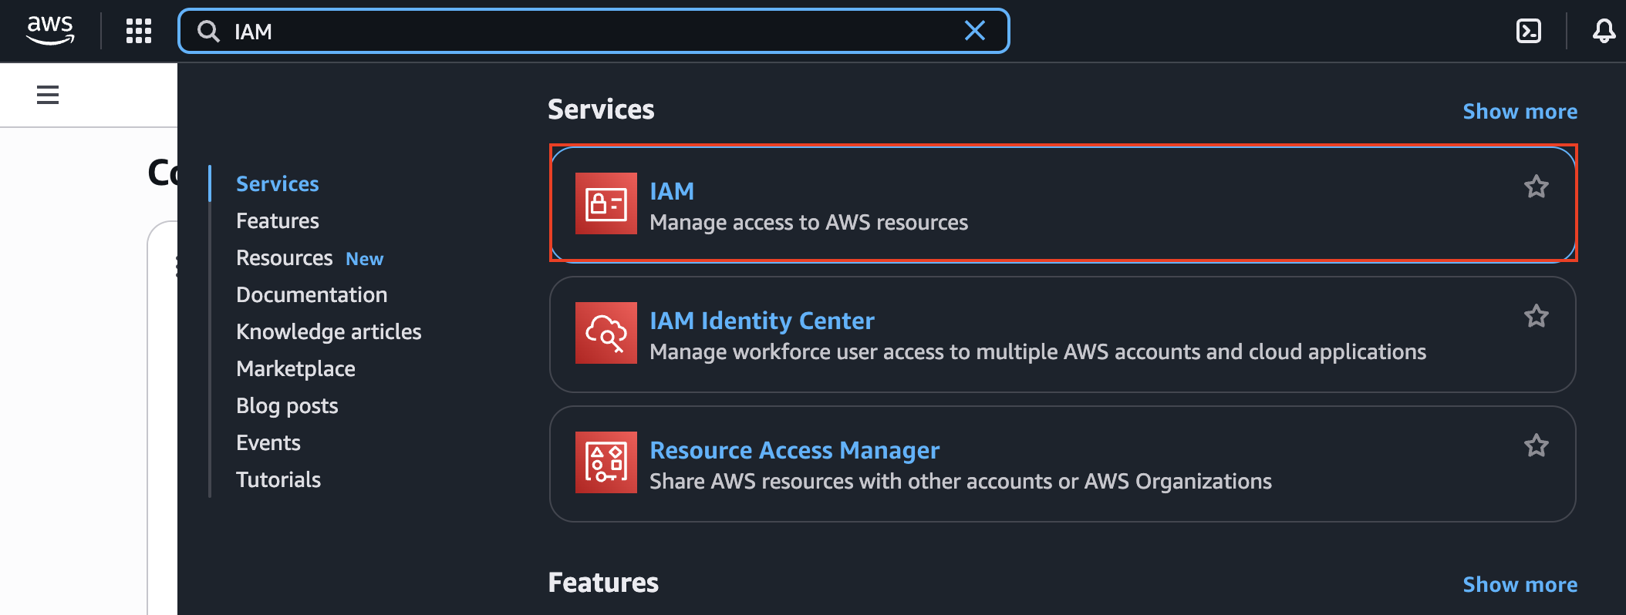Open the IAM Identity Center link
This screenshot has width=1626, height=615.
(x=761, y=321)
